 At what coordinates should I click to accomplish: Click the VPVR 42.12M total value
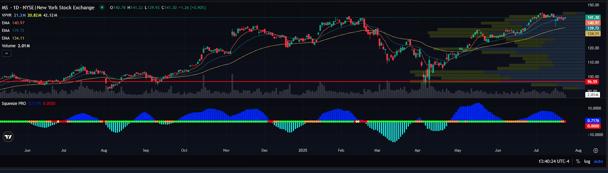(50, 15)
